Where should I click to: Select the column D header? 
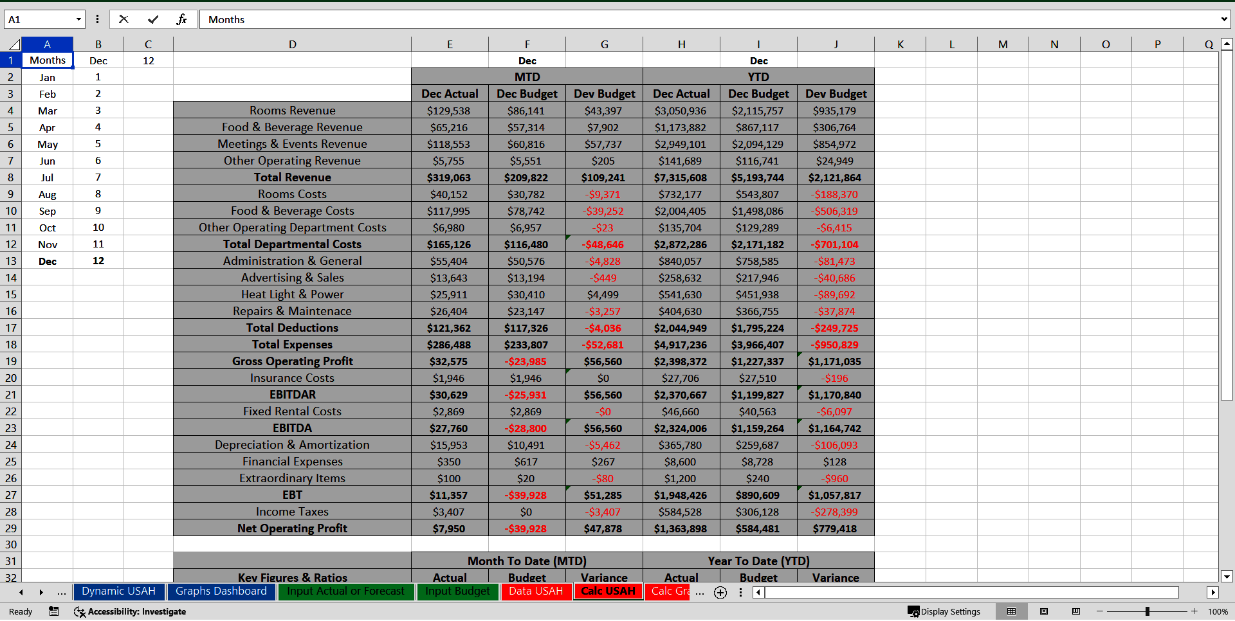coord(293,44)
